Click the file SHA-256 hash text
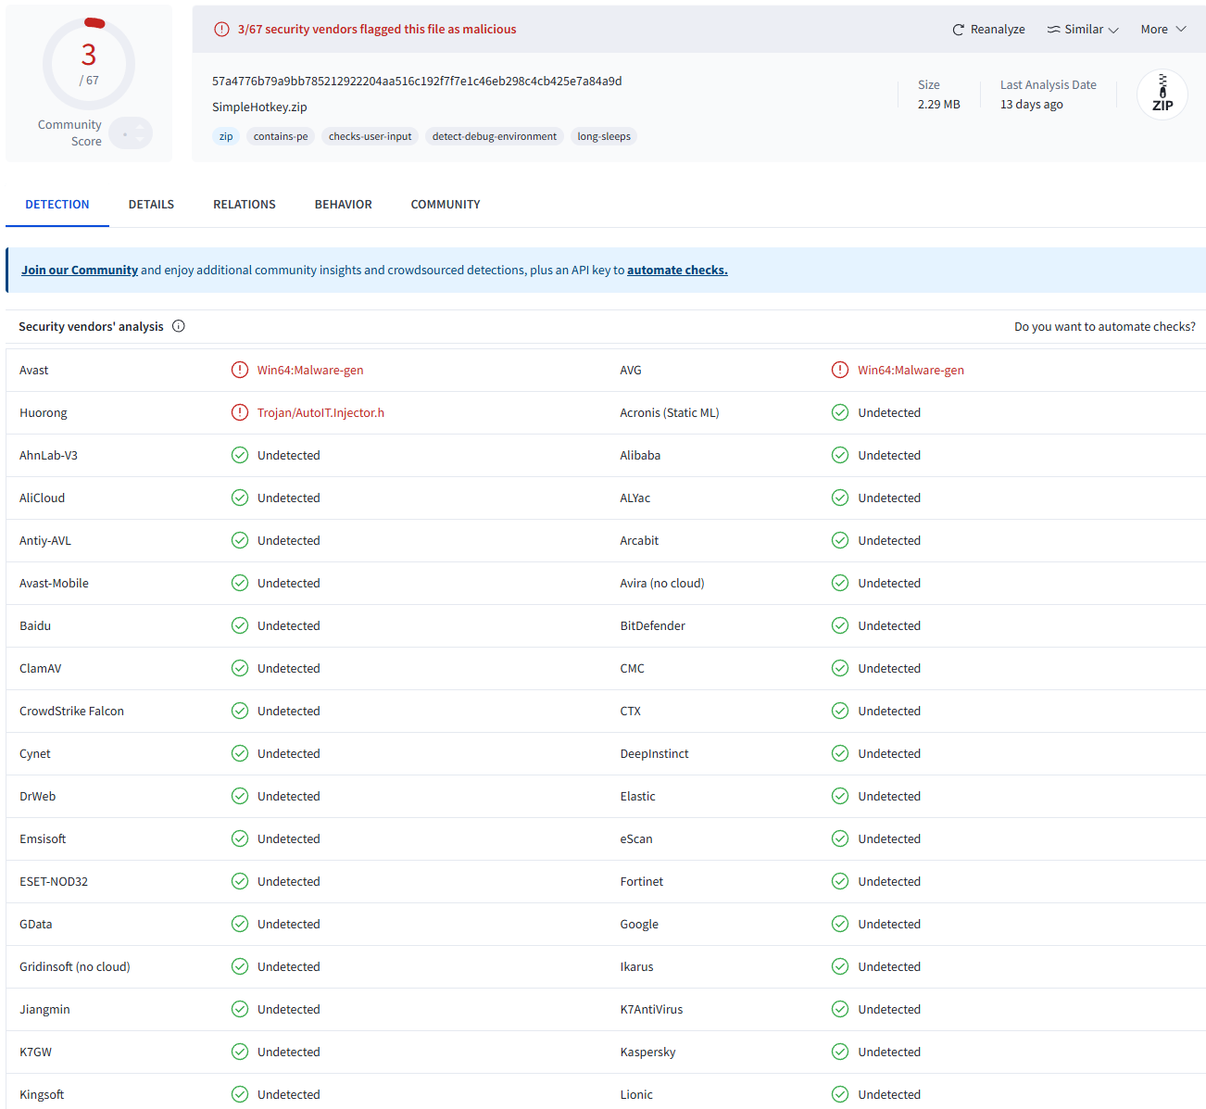 pyautogui.click(x=417, y=82)
